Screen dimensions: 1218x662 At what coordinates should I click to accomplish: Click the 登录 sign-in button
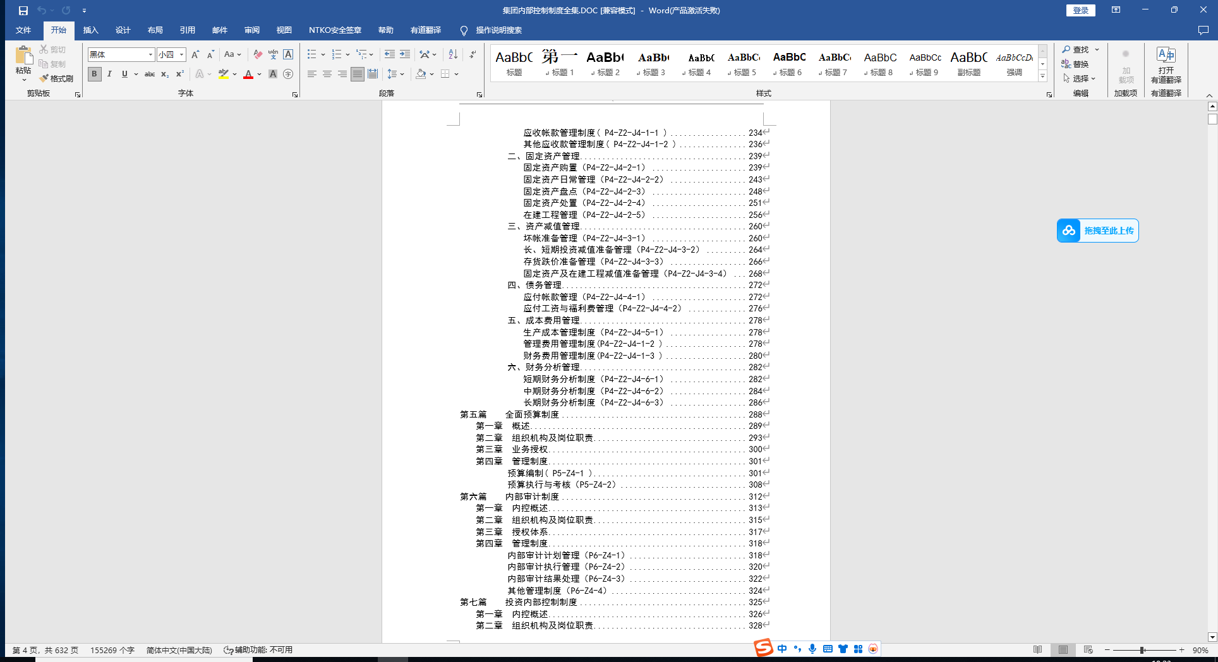[x=1080, y=11]
